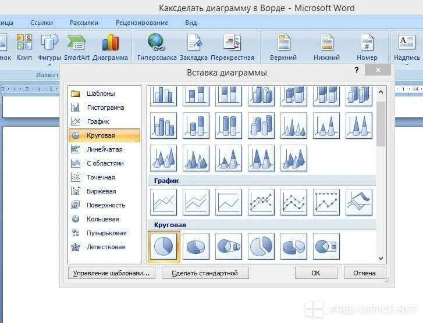The width and height of the screenshot is (423, 323).
Task: Close the Вставка диаграммы dialog
Action: coord(378,70)
